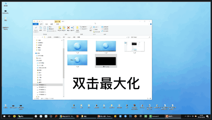This screenshot has width=212, height=120.
Task: Open the Easy access dropdown
Action: [x=84, y=29]
